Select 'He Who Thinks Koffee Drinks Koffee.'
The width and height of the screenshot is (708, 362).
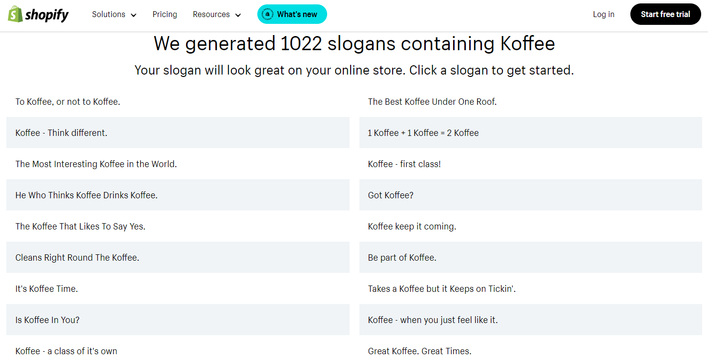point(86,195)
